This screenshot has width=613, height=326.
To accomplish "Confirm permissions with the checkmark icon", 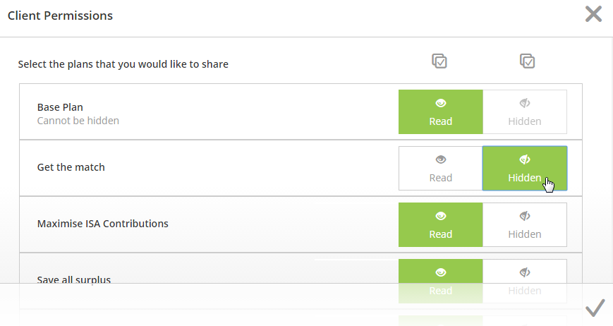I will (595, 308).
